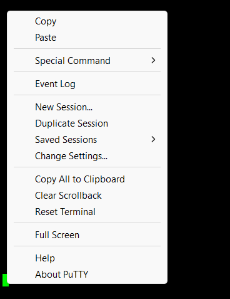Click the green terminal cursor block
This screenshot has width=230, height=299.
(x=4, y=280)
